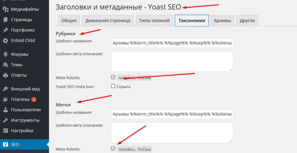
Task: Click the Метки title template field
Action: tap(172, 114)
